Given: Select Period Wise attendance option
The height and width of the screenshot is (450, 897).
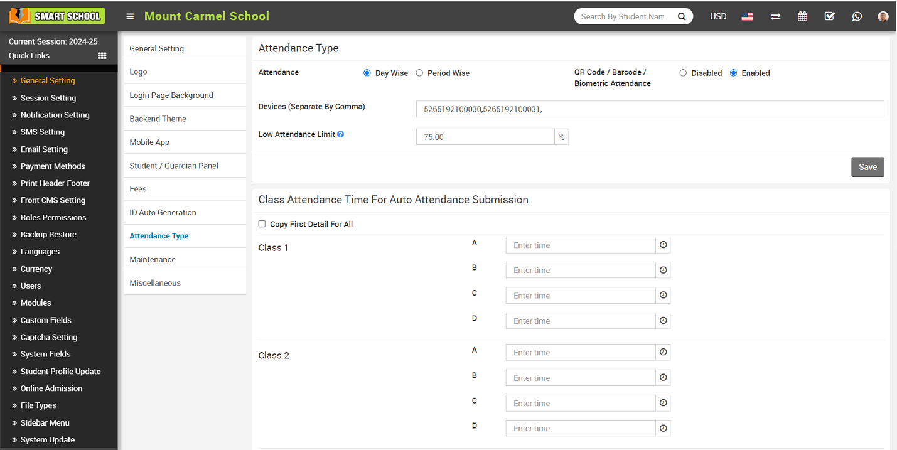Looking at the screenshot, I should click(x=419, y=73).
